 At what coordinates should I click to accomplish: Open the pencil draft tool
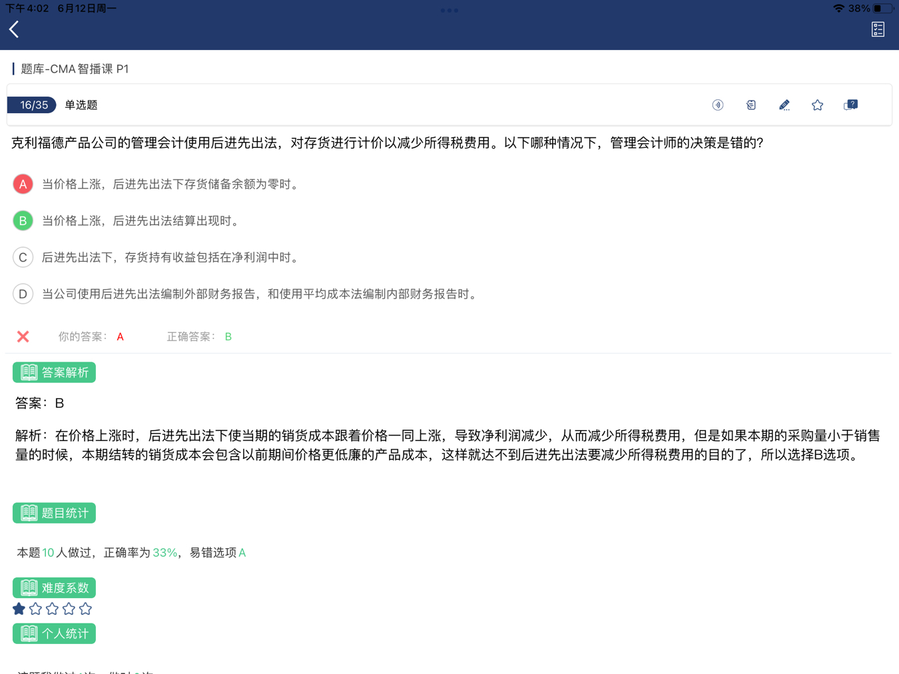784,105
